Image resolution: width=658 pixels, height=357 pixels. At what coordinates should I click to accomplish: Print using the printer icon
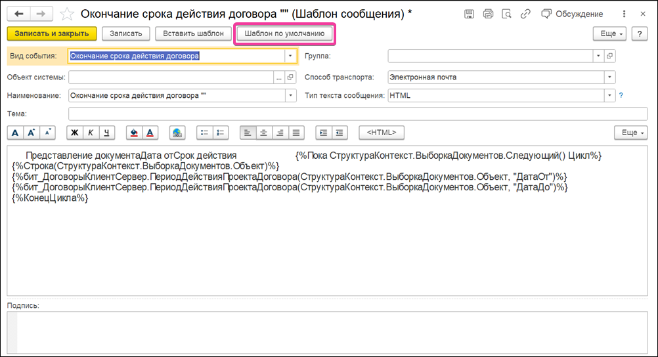pyautogui.click(x=488, y=14)
